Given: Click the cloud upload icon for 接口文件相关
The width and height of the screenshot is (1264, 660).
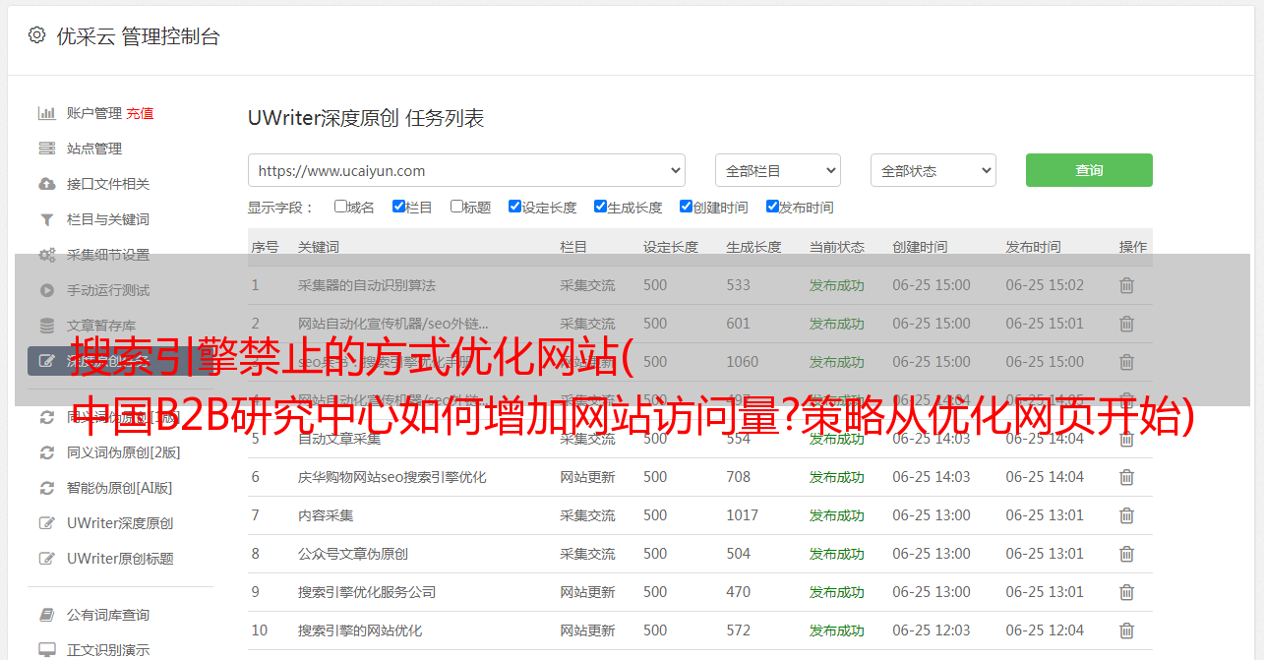Looking at the screenshot, I should pyautogui.click(x=46, y=184).
